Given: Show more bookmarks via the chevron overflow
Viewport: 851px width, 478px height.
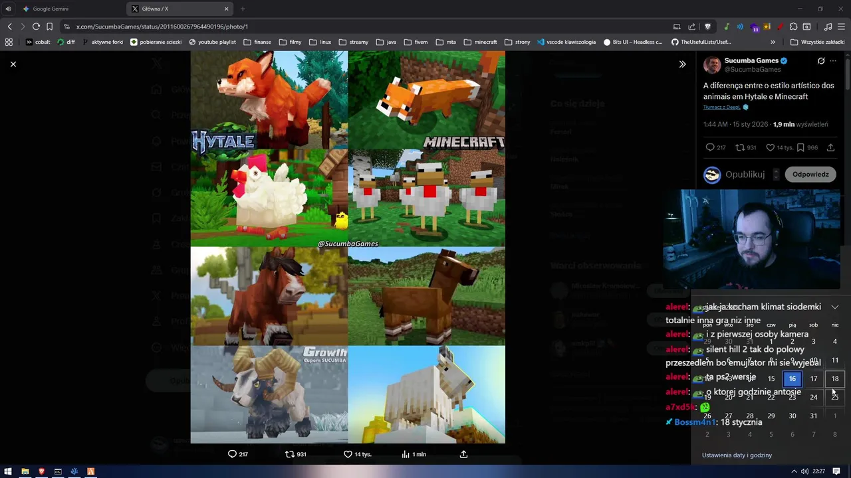Looking at the screenshot, I should [x=773, y=42].
